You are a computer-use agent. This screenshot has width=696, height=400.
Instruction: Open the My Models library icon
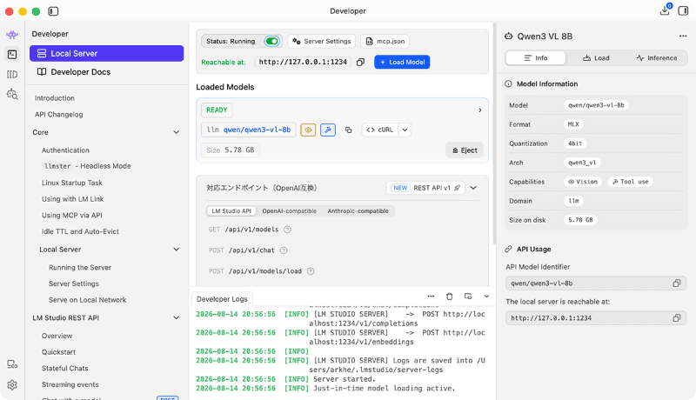click(x=12, y=75)
